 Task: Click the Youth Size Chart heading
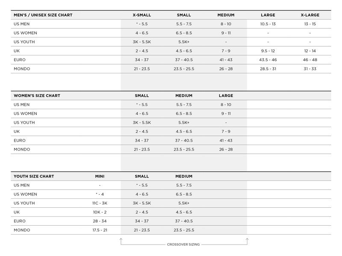click(34, 176)
